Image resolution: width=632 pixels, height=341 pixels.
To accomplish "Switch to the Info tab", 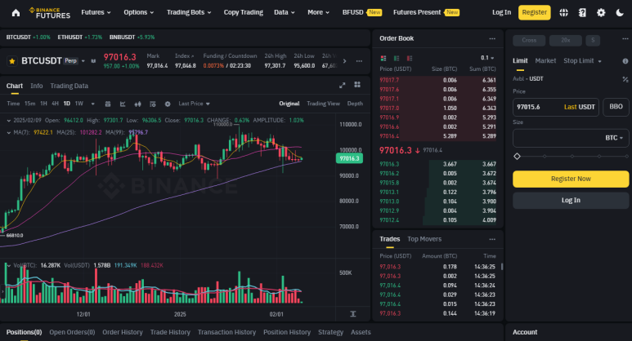I will tap(36, 86).
